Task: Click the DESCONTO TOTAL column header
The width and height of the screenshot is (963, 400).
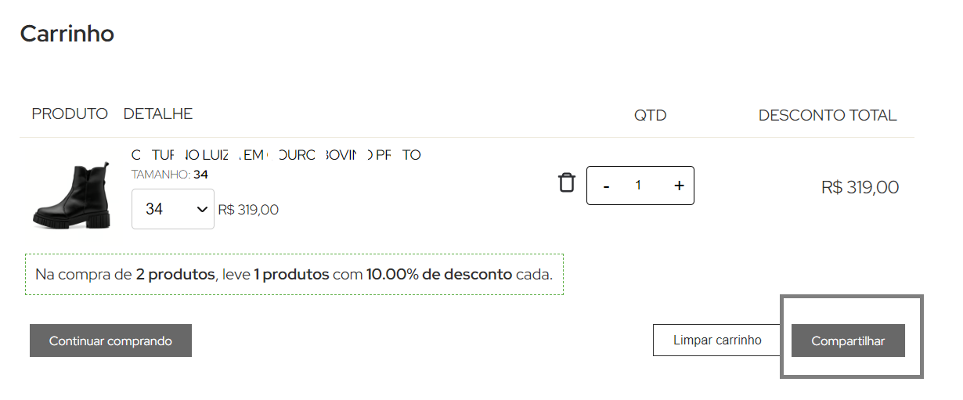Action: [x=828, y=115]
